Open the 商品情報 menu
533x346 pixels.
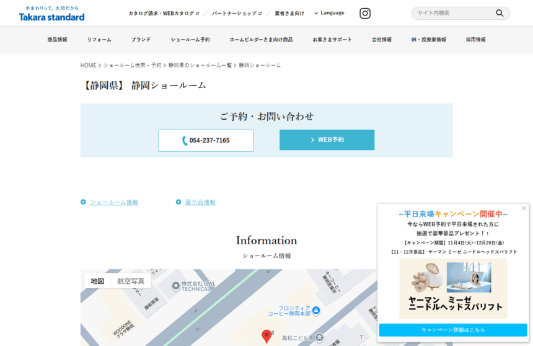tap(57, 40)
